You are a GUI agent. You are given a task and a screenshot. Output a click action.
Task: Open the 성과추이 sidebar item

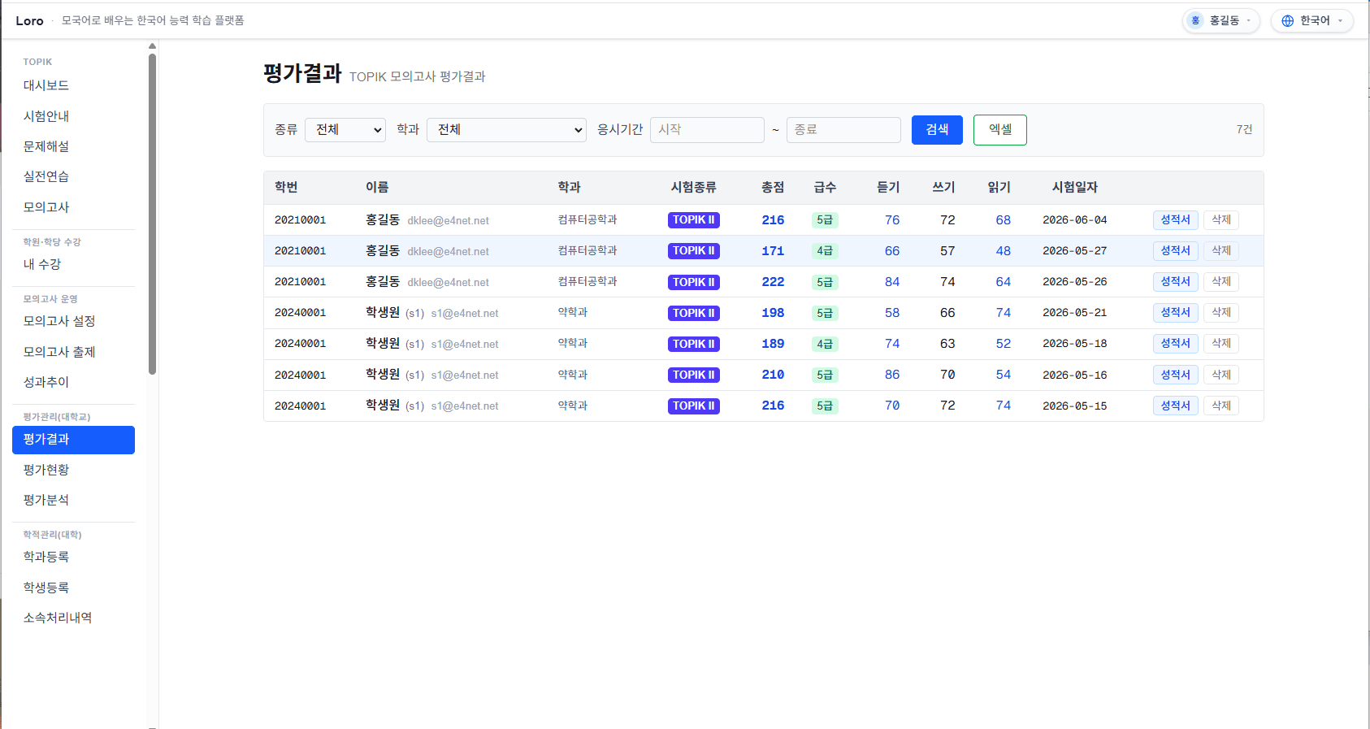pyautogui.click(x=73, y=382)
